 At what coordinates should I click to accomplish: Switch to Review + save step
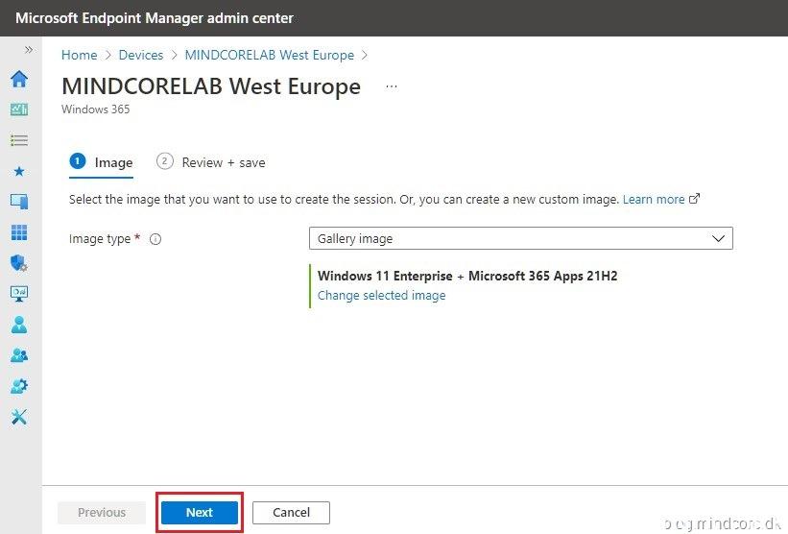coord(211,162)
